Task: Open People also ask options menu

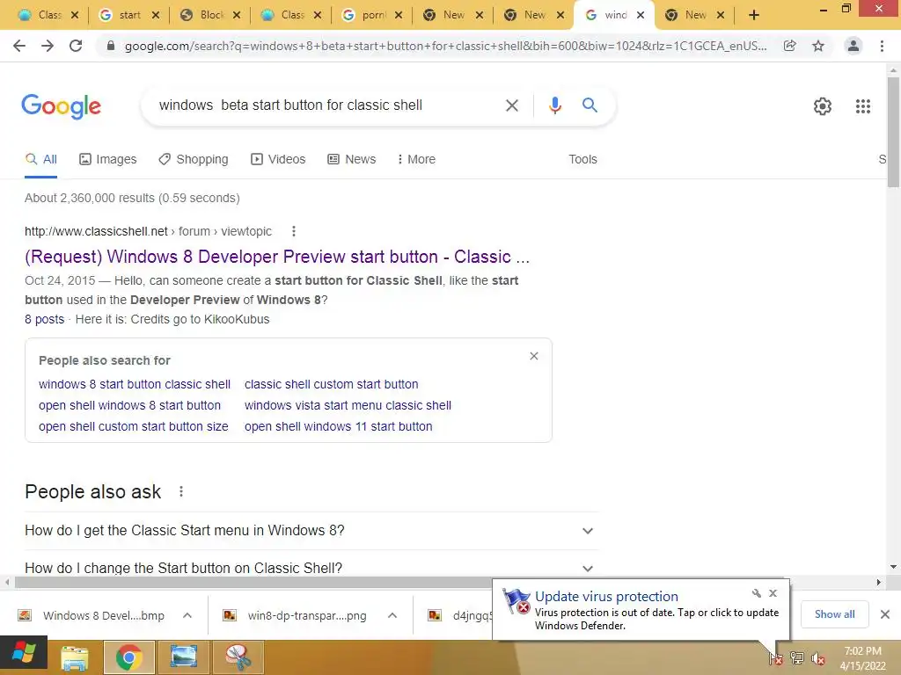Action: [x=181, y=492]
